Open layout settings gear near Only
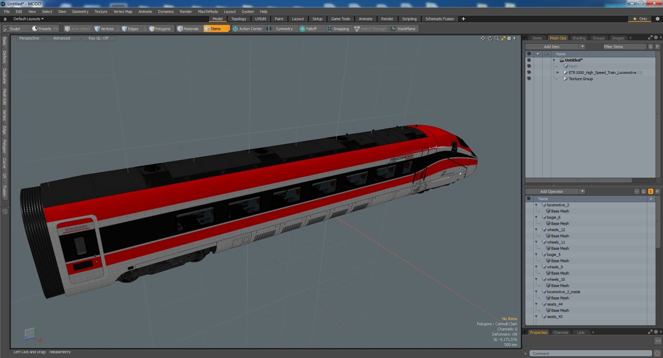Image resolution: width=663 pixels, height=358 pixels. [657, 19]
